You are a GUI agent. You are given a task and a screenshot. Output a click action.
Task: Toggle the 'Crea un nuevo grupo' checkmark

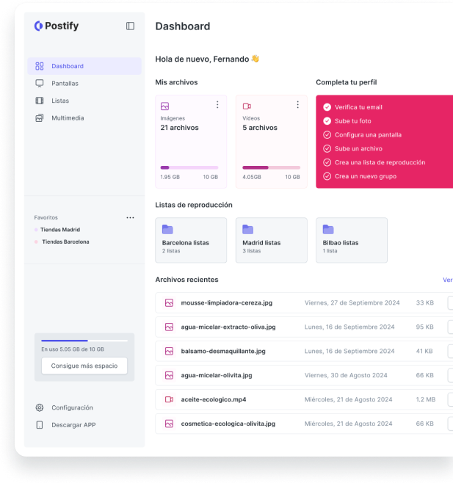327,176
